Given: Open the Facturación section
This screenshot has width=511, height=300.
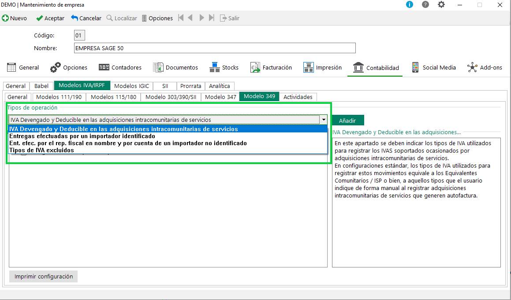Looking at the screenshot, I should pos(271,67).
